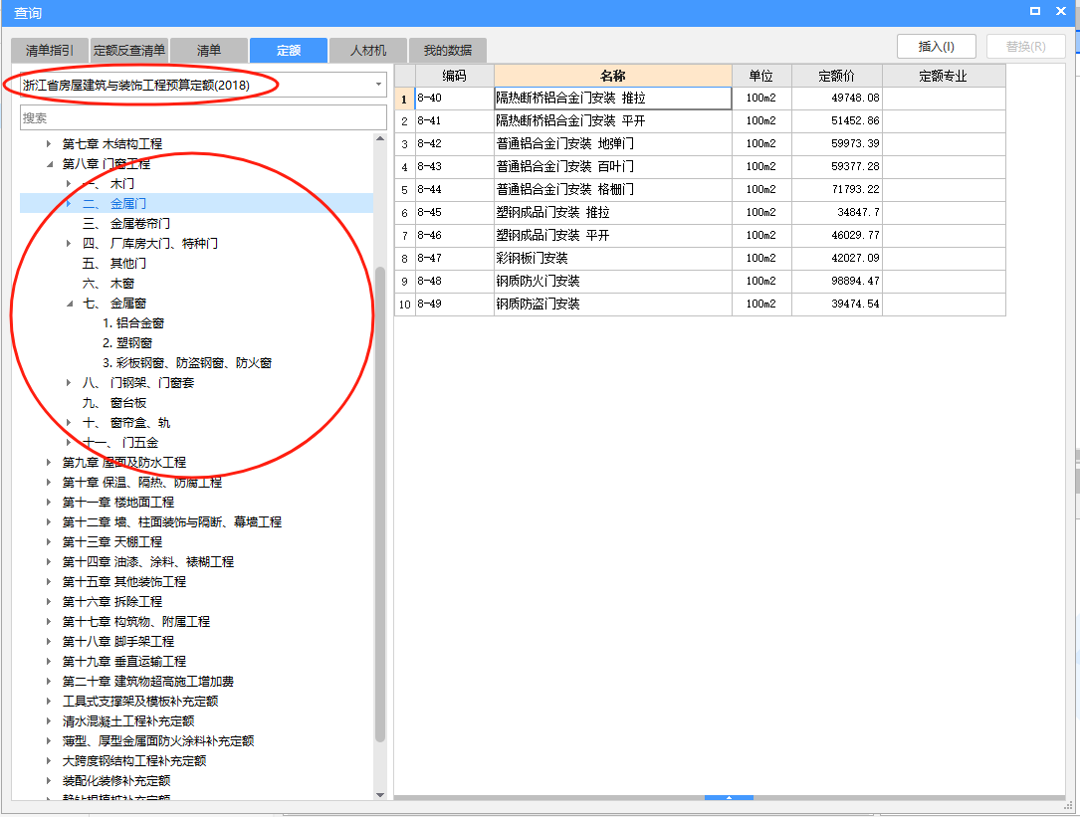This screenshot has height=817, width=1080.
Task: Select row 钢质防火门安装
Action: 700,281
